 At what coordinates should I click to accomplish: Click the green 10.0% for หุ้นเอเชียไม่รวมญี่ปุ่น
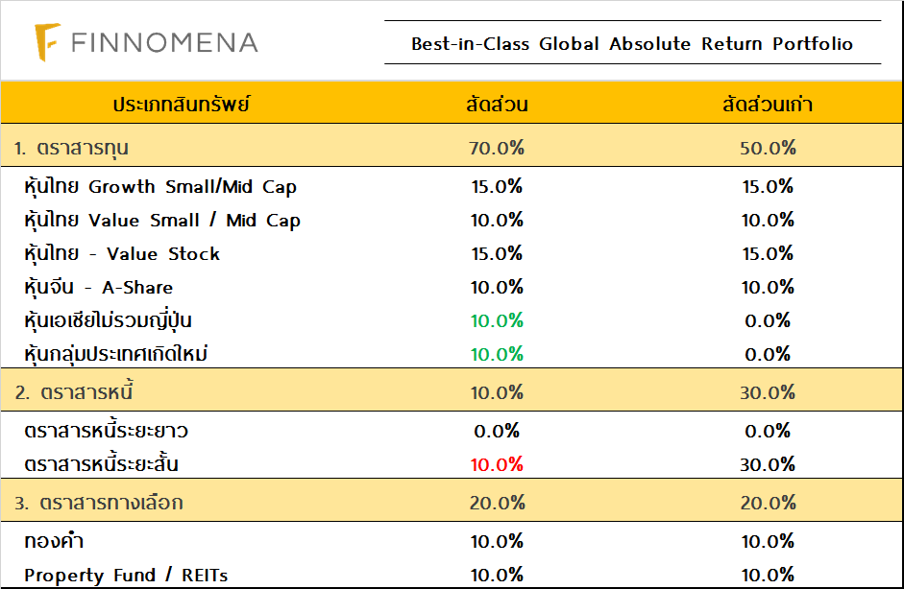(497, 320)
